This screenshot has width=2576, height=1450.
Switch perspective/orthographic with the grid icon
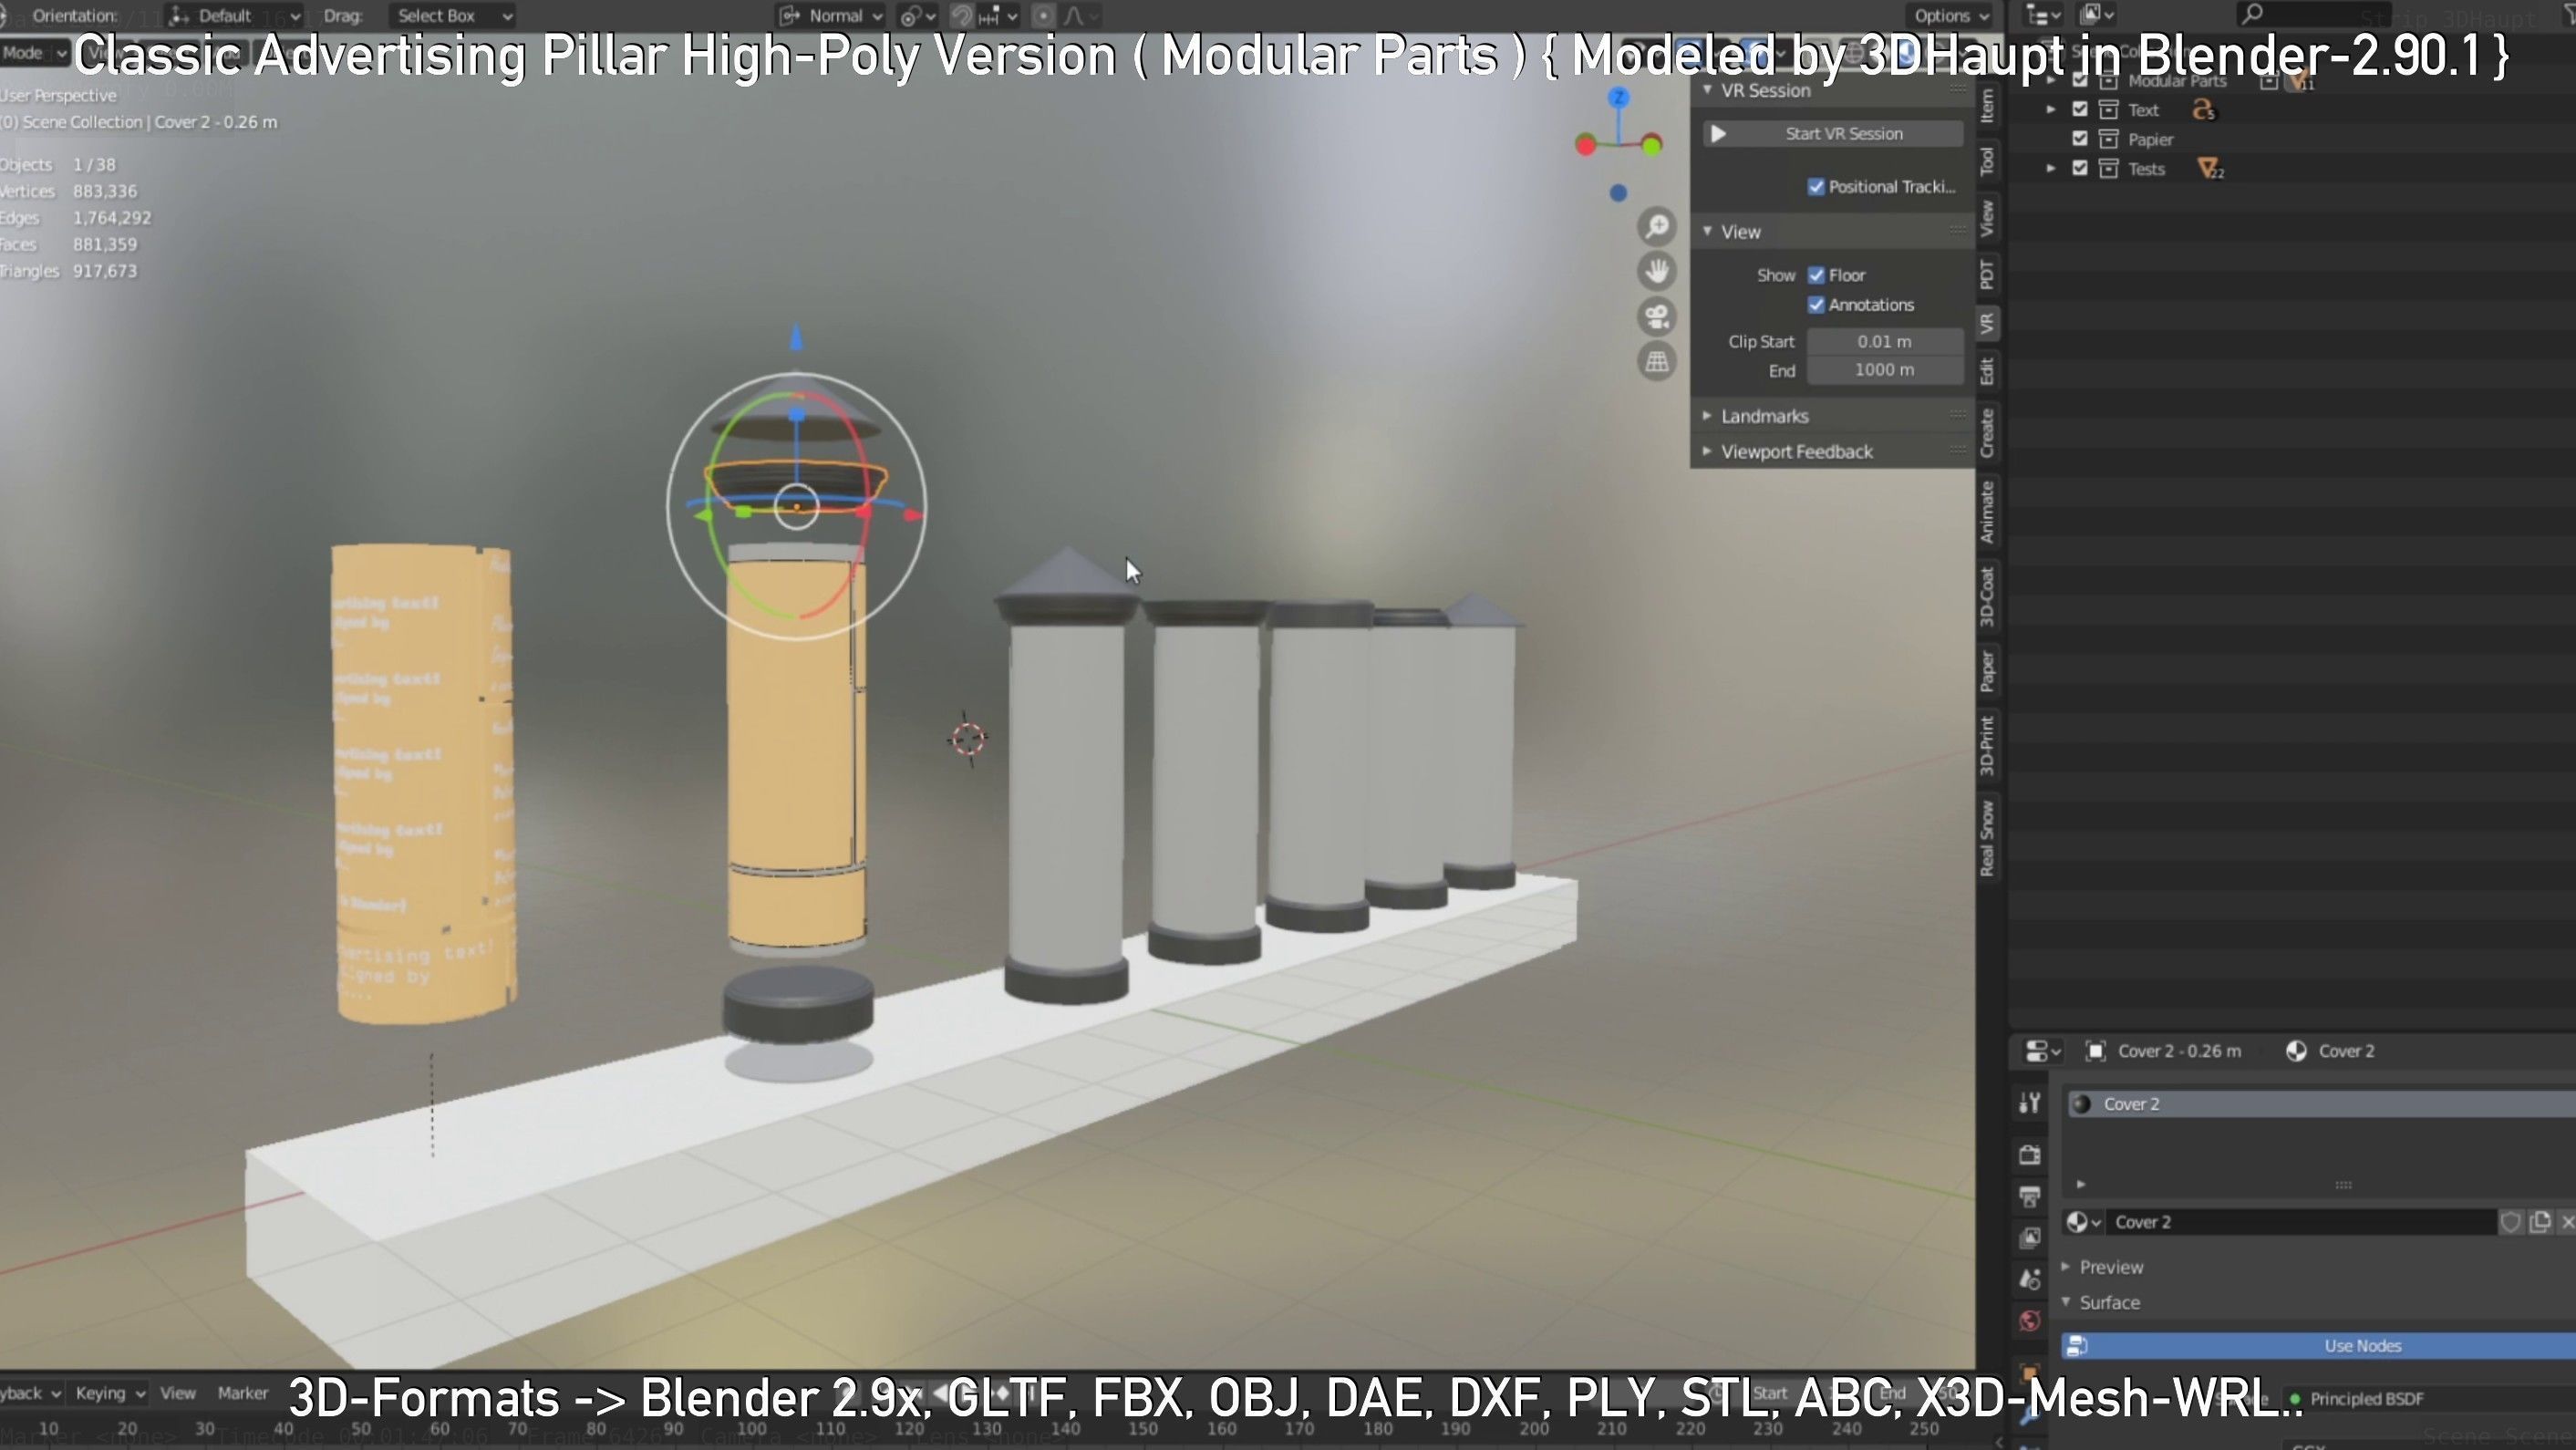tap(1657, 362)
